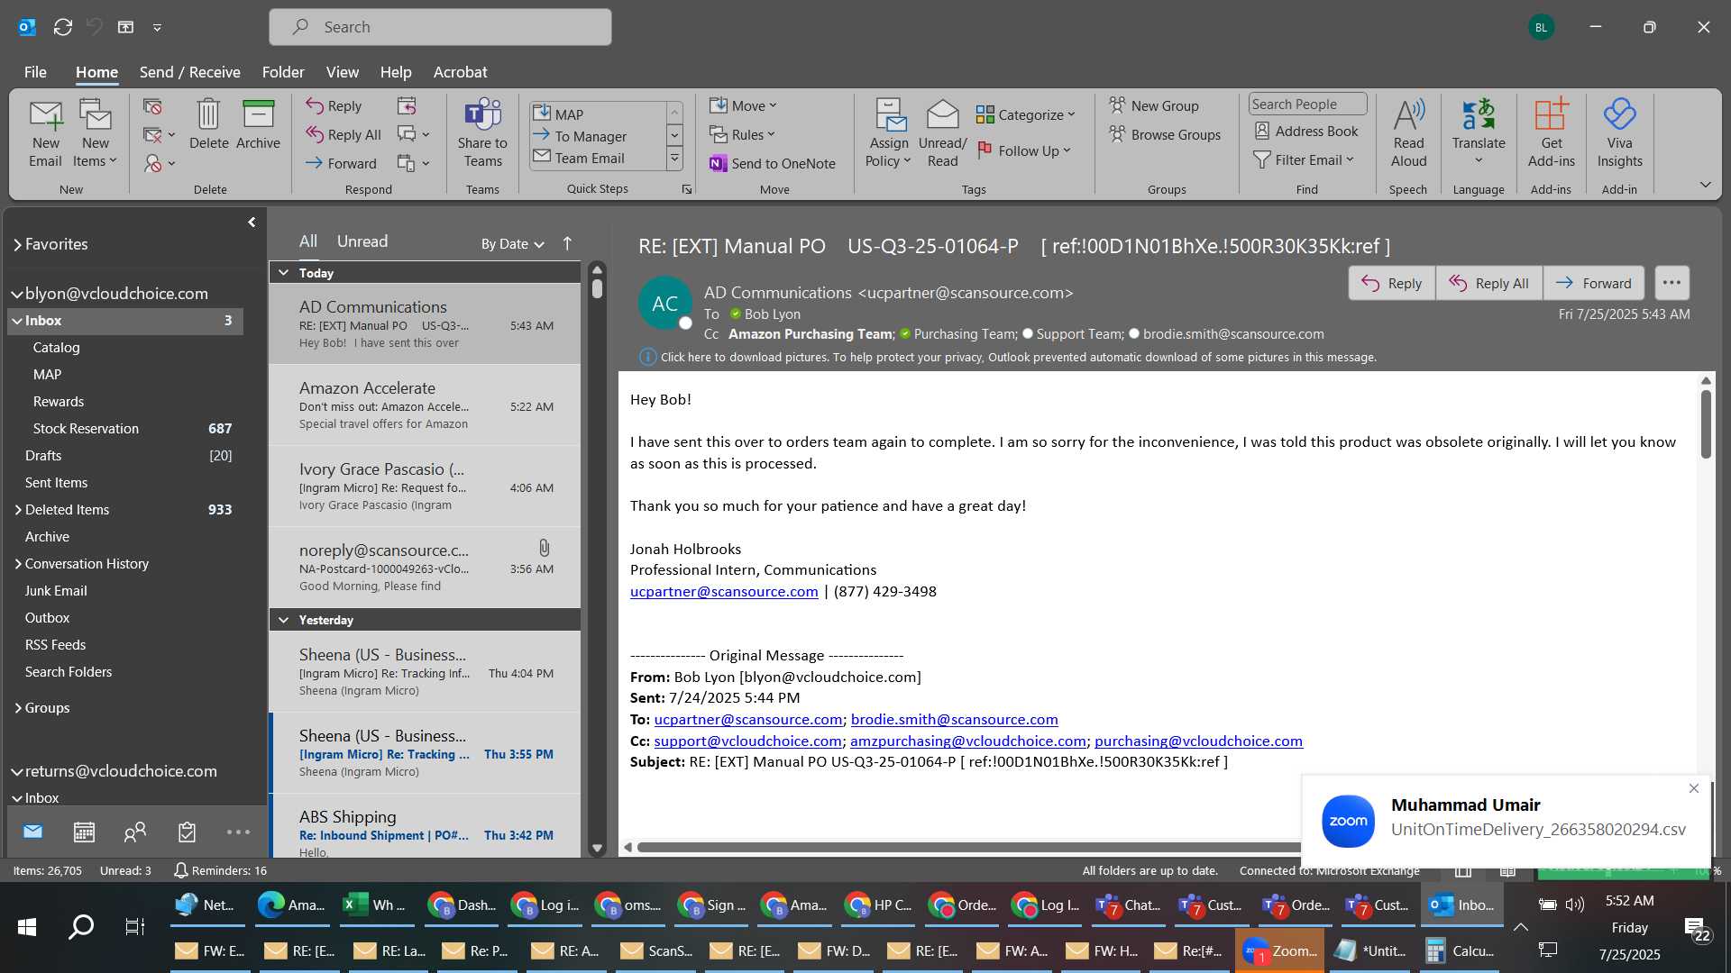Click ucpartner@scansource.com signature link
The height and width of the screenshot is (973, 1731).
point(724,591)
